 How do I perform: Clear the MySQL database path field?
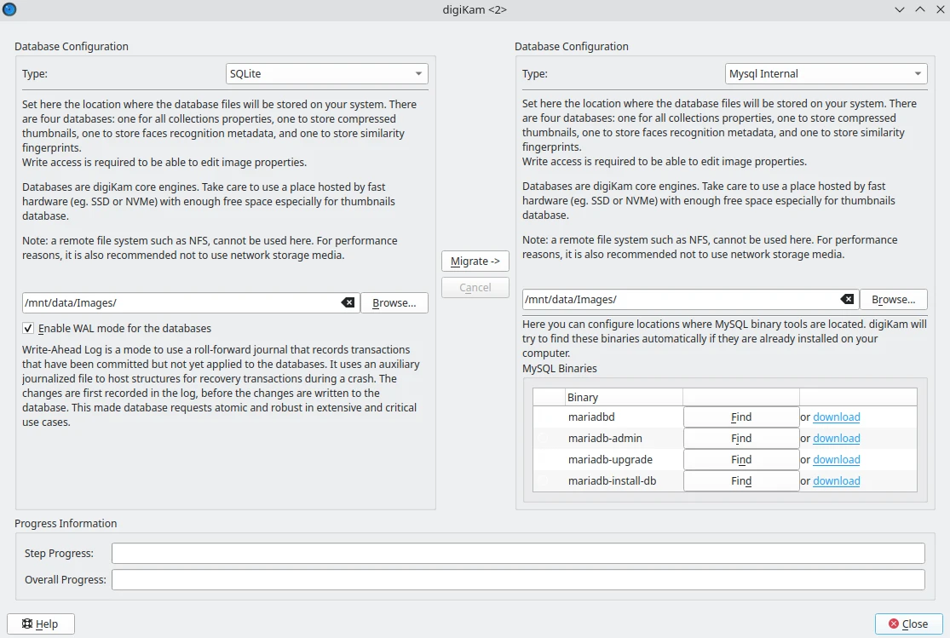coord(847,299)
